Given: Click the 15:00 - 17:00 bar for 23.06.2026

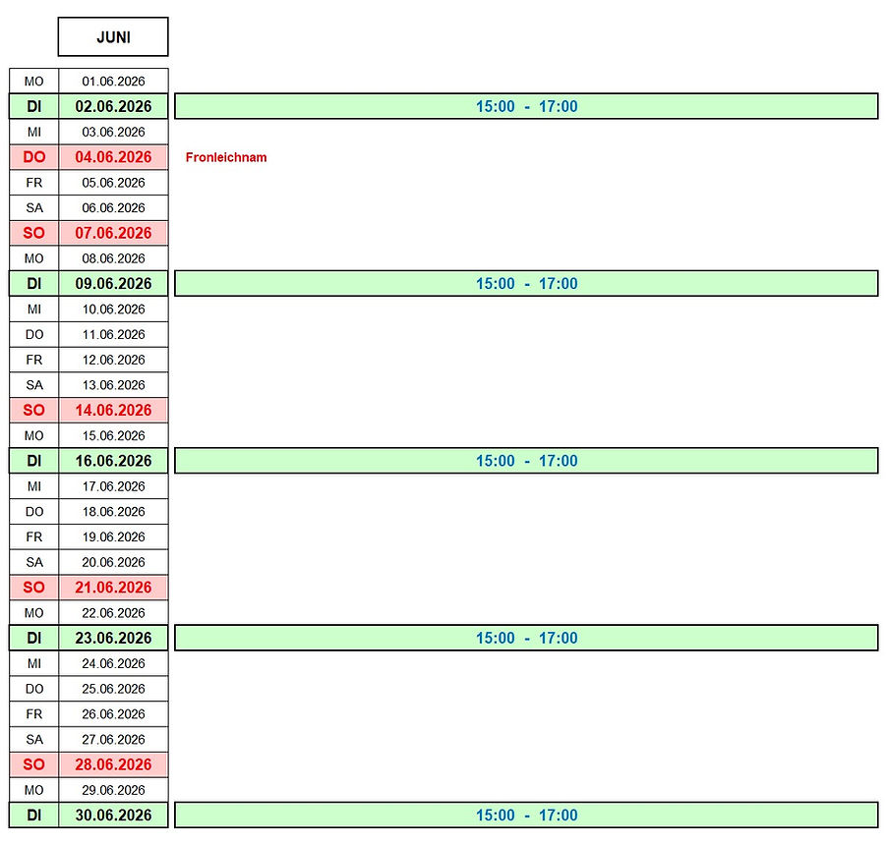Looking at the screenshot, I should [526, 639].
